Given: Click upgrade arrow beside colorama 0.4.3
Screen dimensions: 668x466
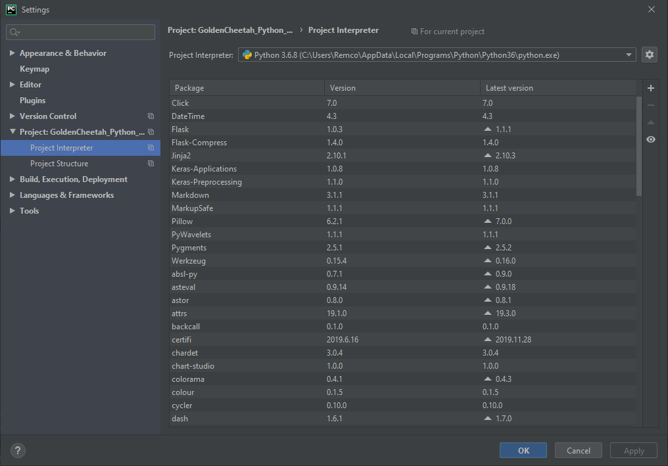Looking at the screenshot, I should click(488, 379).
